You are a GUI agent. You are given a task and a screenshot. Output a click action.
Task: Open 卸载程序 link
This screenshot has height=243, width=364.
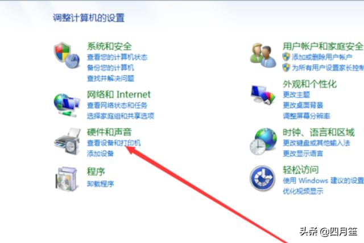(x=100, y=184)
